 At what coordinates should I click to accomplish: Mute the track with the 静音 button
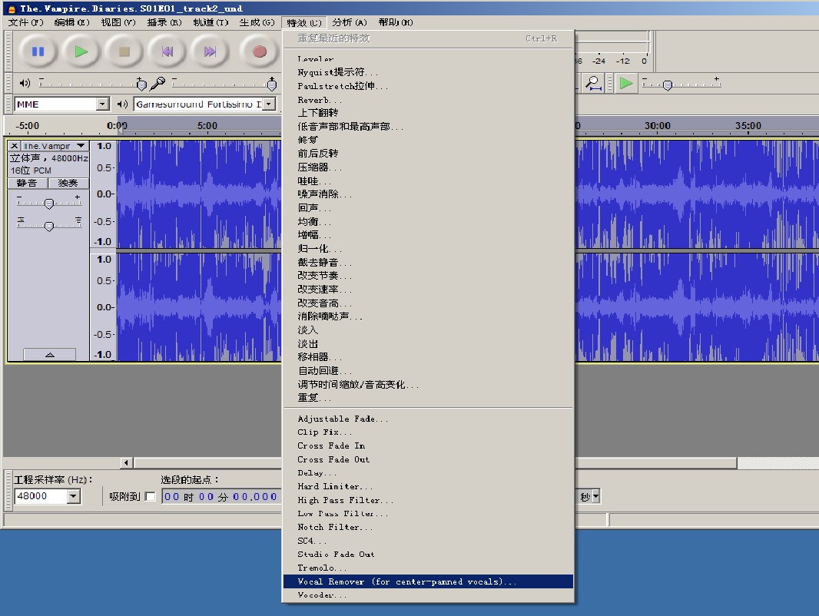27,183
